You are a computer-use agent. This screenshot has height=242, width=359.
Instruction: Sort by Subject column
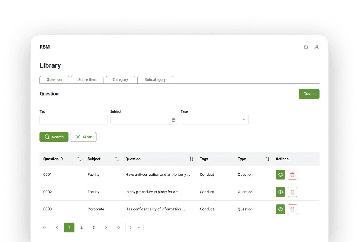point(117,159)
